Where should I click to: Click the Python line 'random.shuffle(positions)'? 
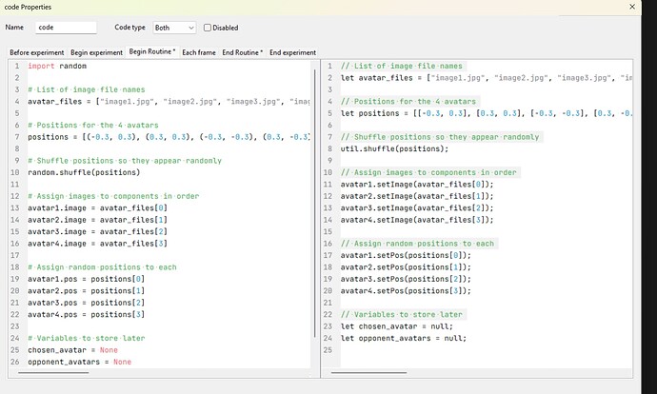(84, 172)
